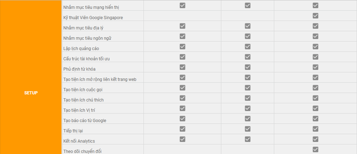Viewport: 357px width, 154px height.
Task: Toggle the Kỹ thuật Viên Google Singapore checkbox
Action: 315,16
